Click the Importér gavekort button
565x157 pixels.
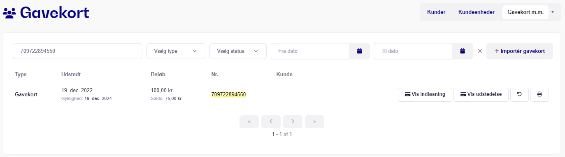[x=520, y=51]
